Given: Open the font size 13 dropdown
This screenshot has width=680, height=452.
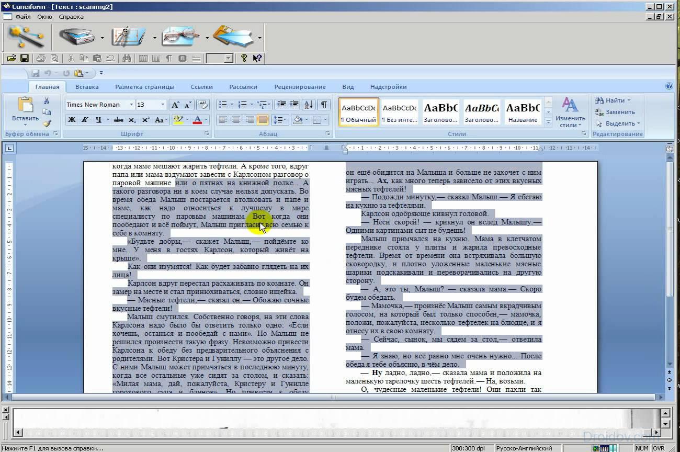Looking at the screenshot, I should [x=163, y=105].
